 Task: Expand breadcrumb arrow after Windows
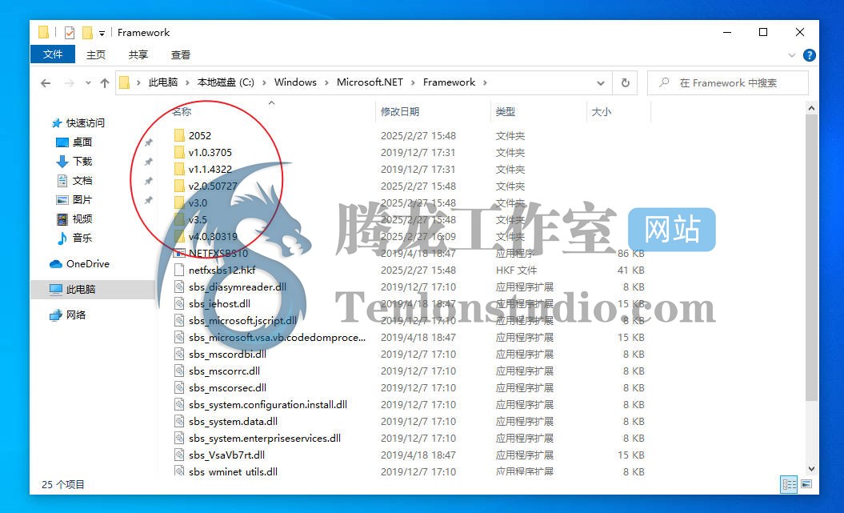tap(326, 82)
